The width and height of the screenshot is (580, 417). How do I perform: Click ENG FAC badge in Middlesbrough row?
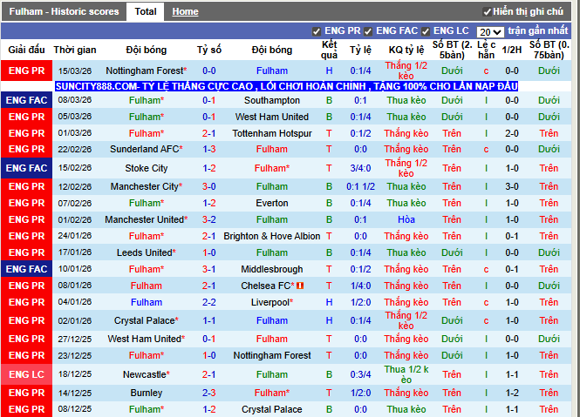pos(26,270)
